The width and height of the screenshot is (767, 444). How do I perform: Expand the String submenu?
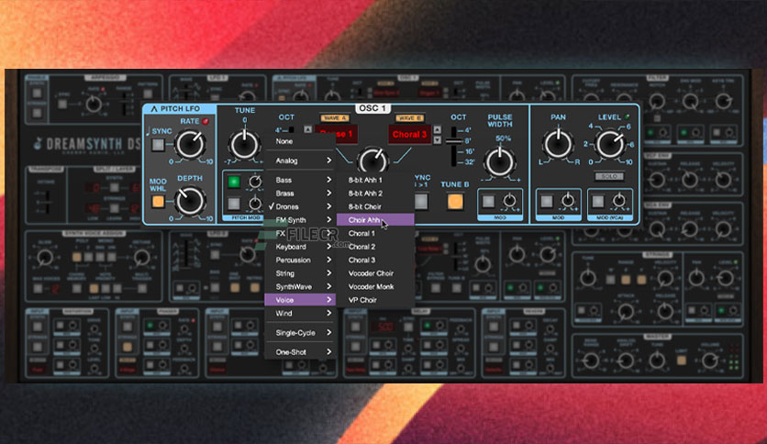pos(300,273)
